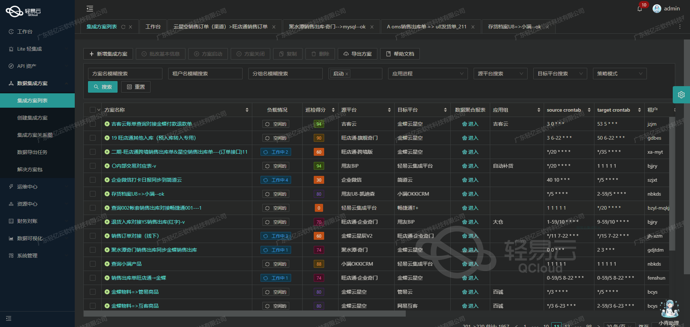690x327 pixels.
Task: Open the 应用进程 dropdown
Action: tap(428, 74)
